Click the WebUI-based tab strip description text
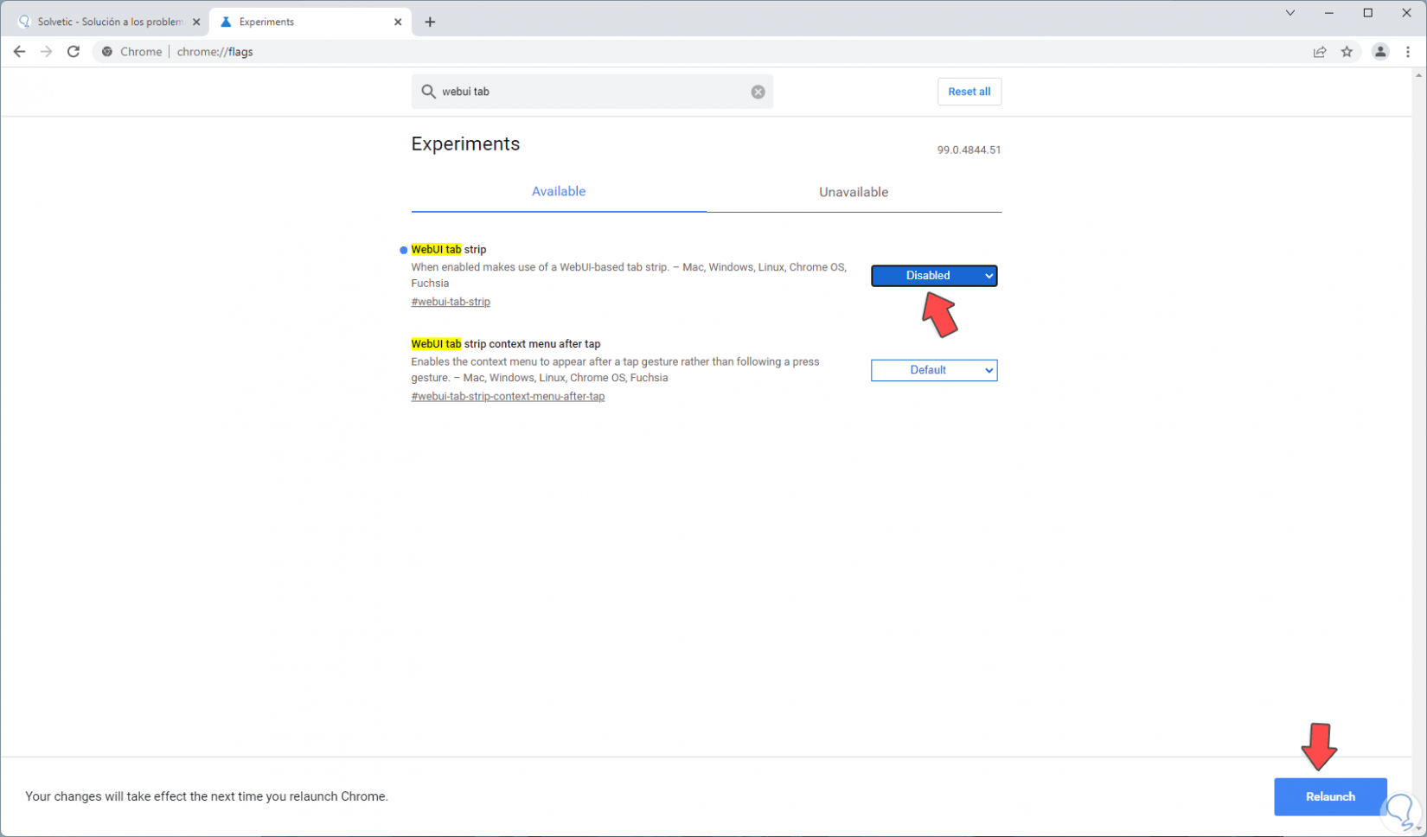 click(629, 275)
